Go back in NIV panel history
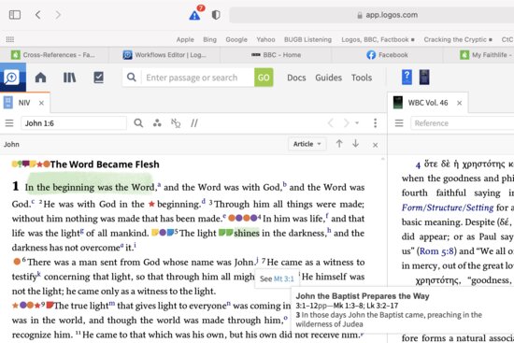Screen dimensions: 514x343 (x=331, y=123)
